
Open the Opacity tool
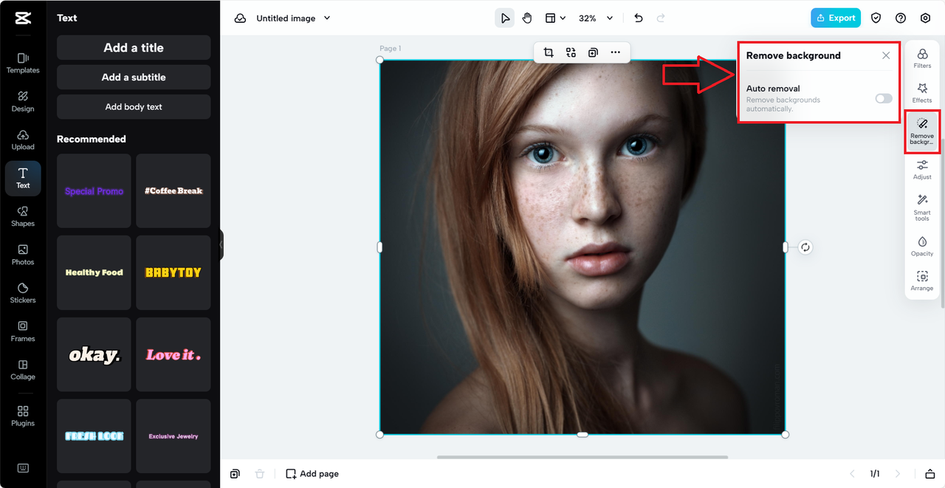(922, 247)
